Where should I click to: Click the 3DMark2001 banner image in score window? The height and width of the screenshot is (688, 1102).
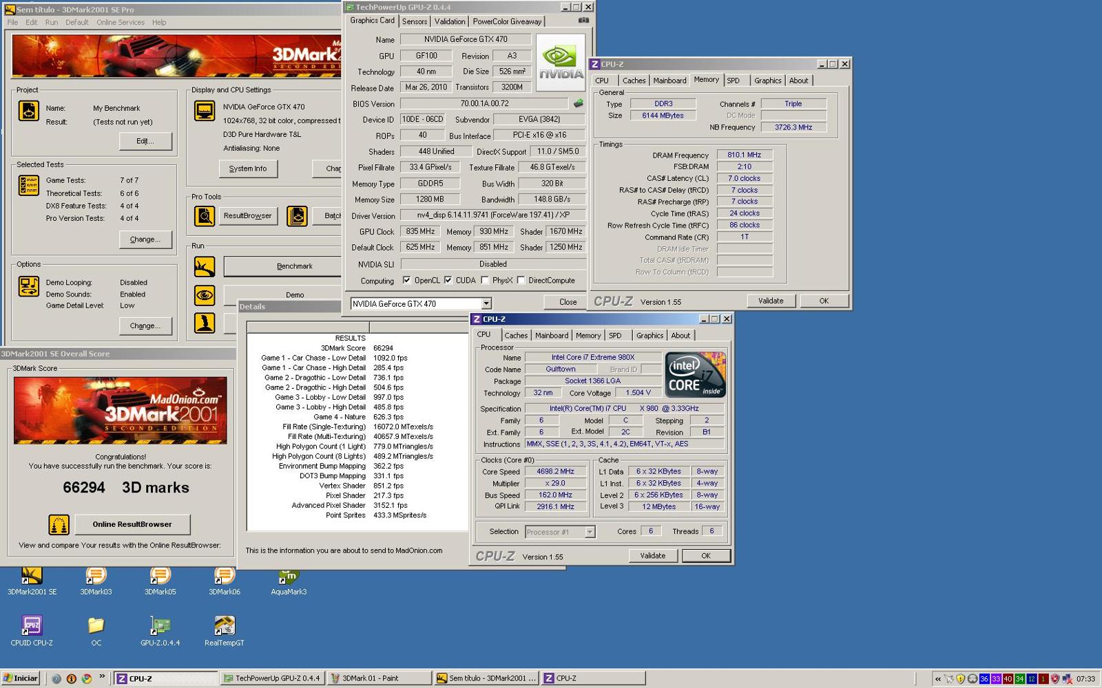pos(121,410)
